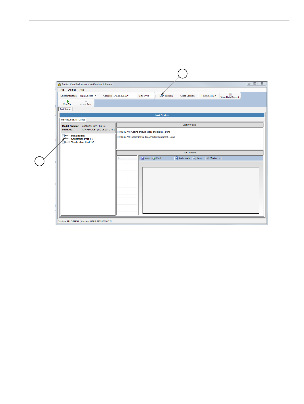
Task: Open the Marker dropdown arrow
Action: point(220,158)
